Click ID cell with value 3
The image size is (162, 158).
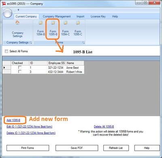click(38, 72)
